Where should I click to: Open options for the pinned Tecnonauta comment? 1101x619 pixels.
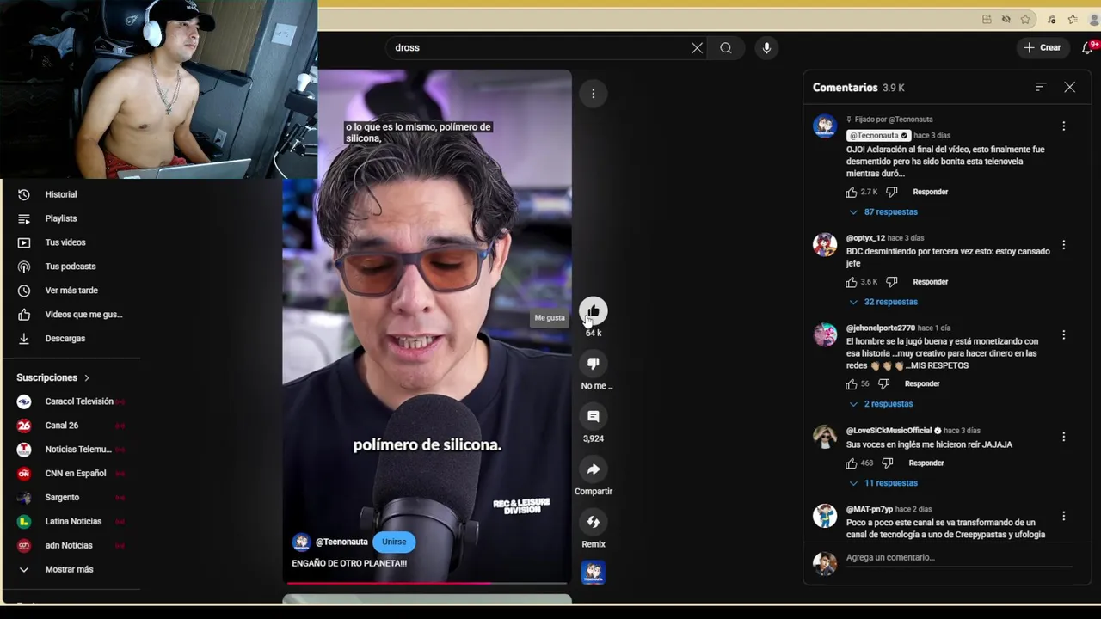(1063, 126)
